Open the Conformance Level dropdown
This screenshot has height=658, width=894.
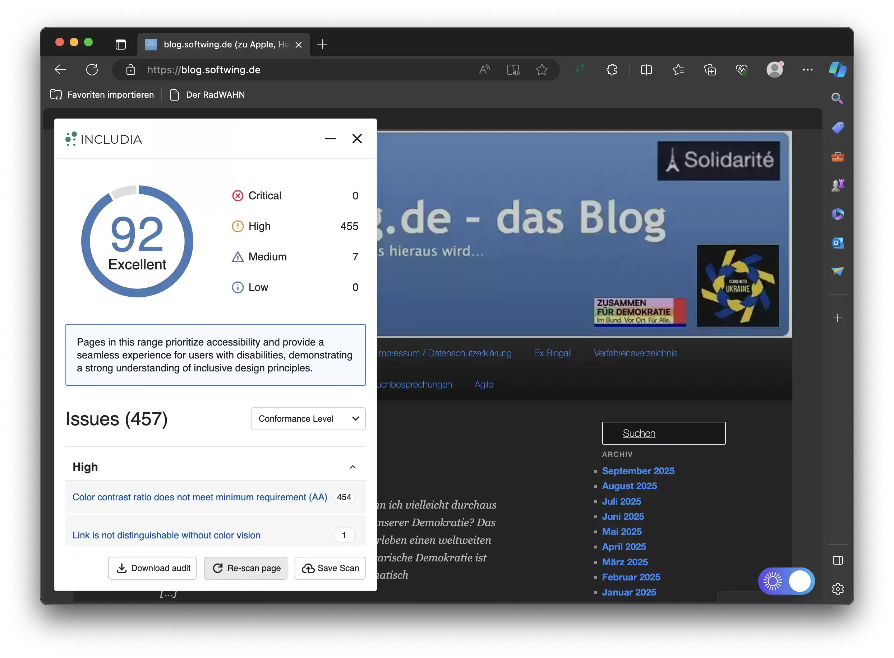308,419
